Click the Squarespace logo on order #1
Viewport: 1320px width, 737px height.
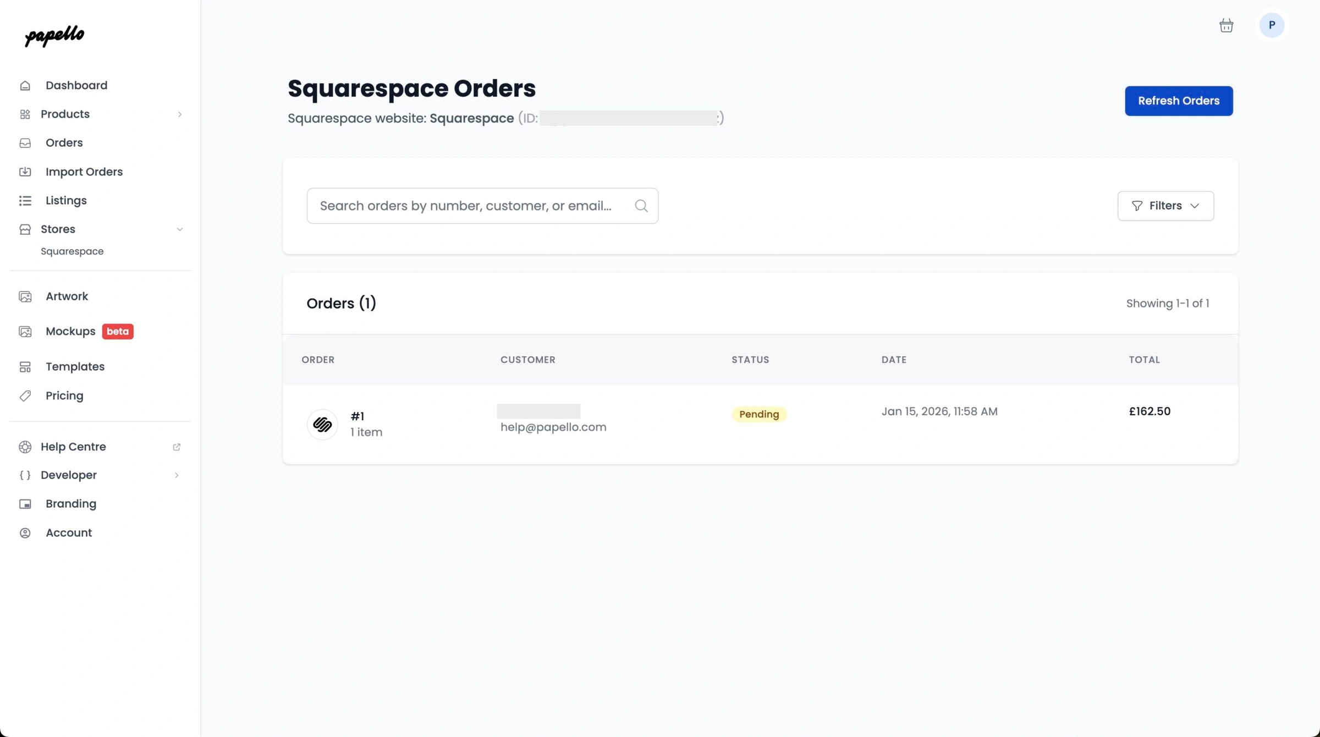(x=322, y=424)
